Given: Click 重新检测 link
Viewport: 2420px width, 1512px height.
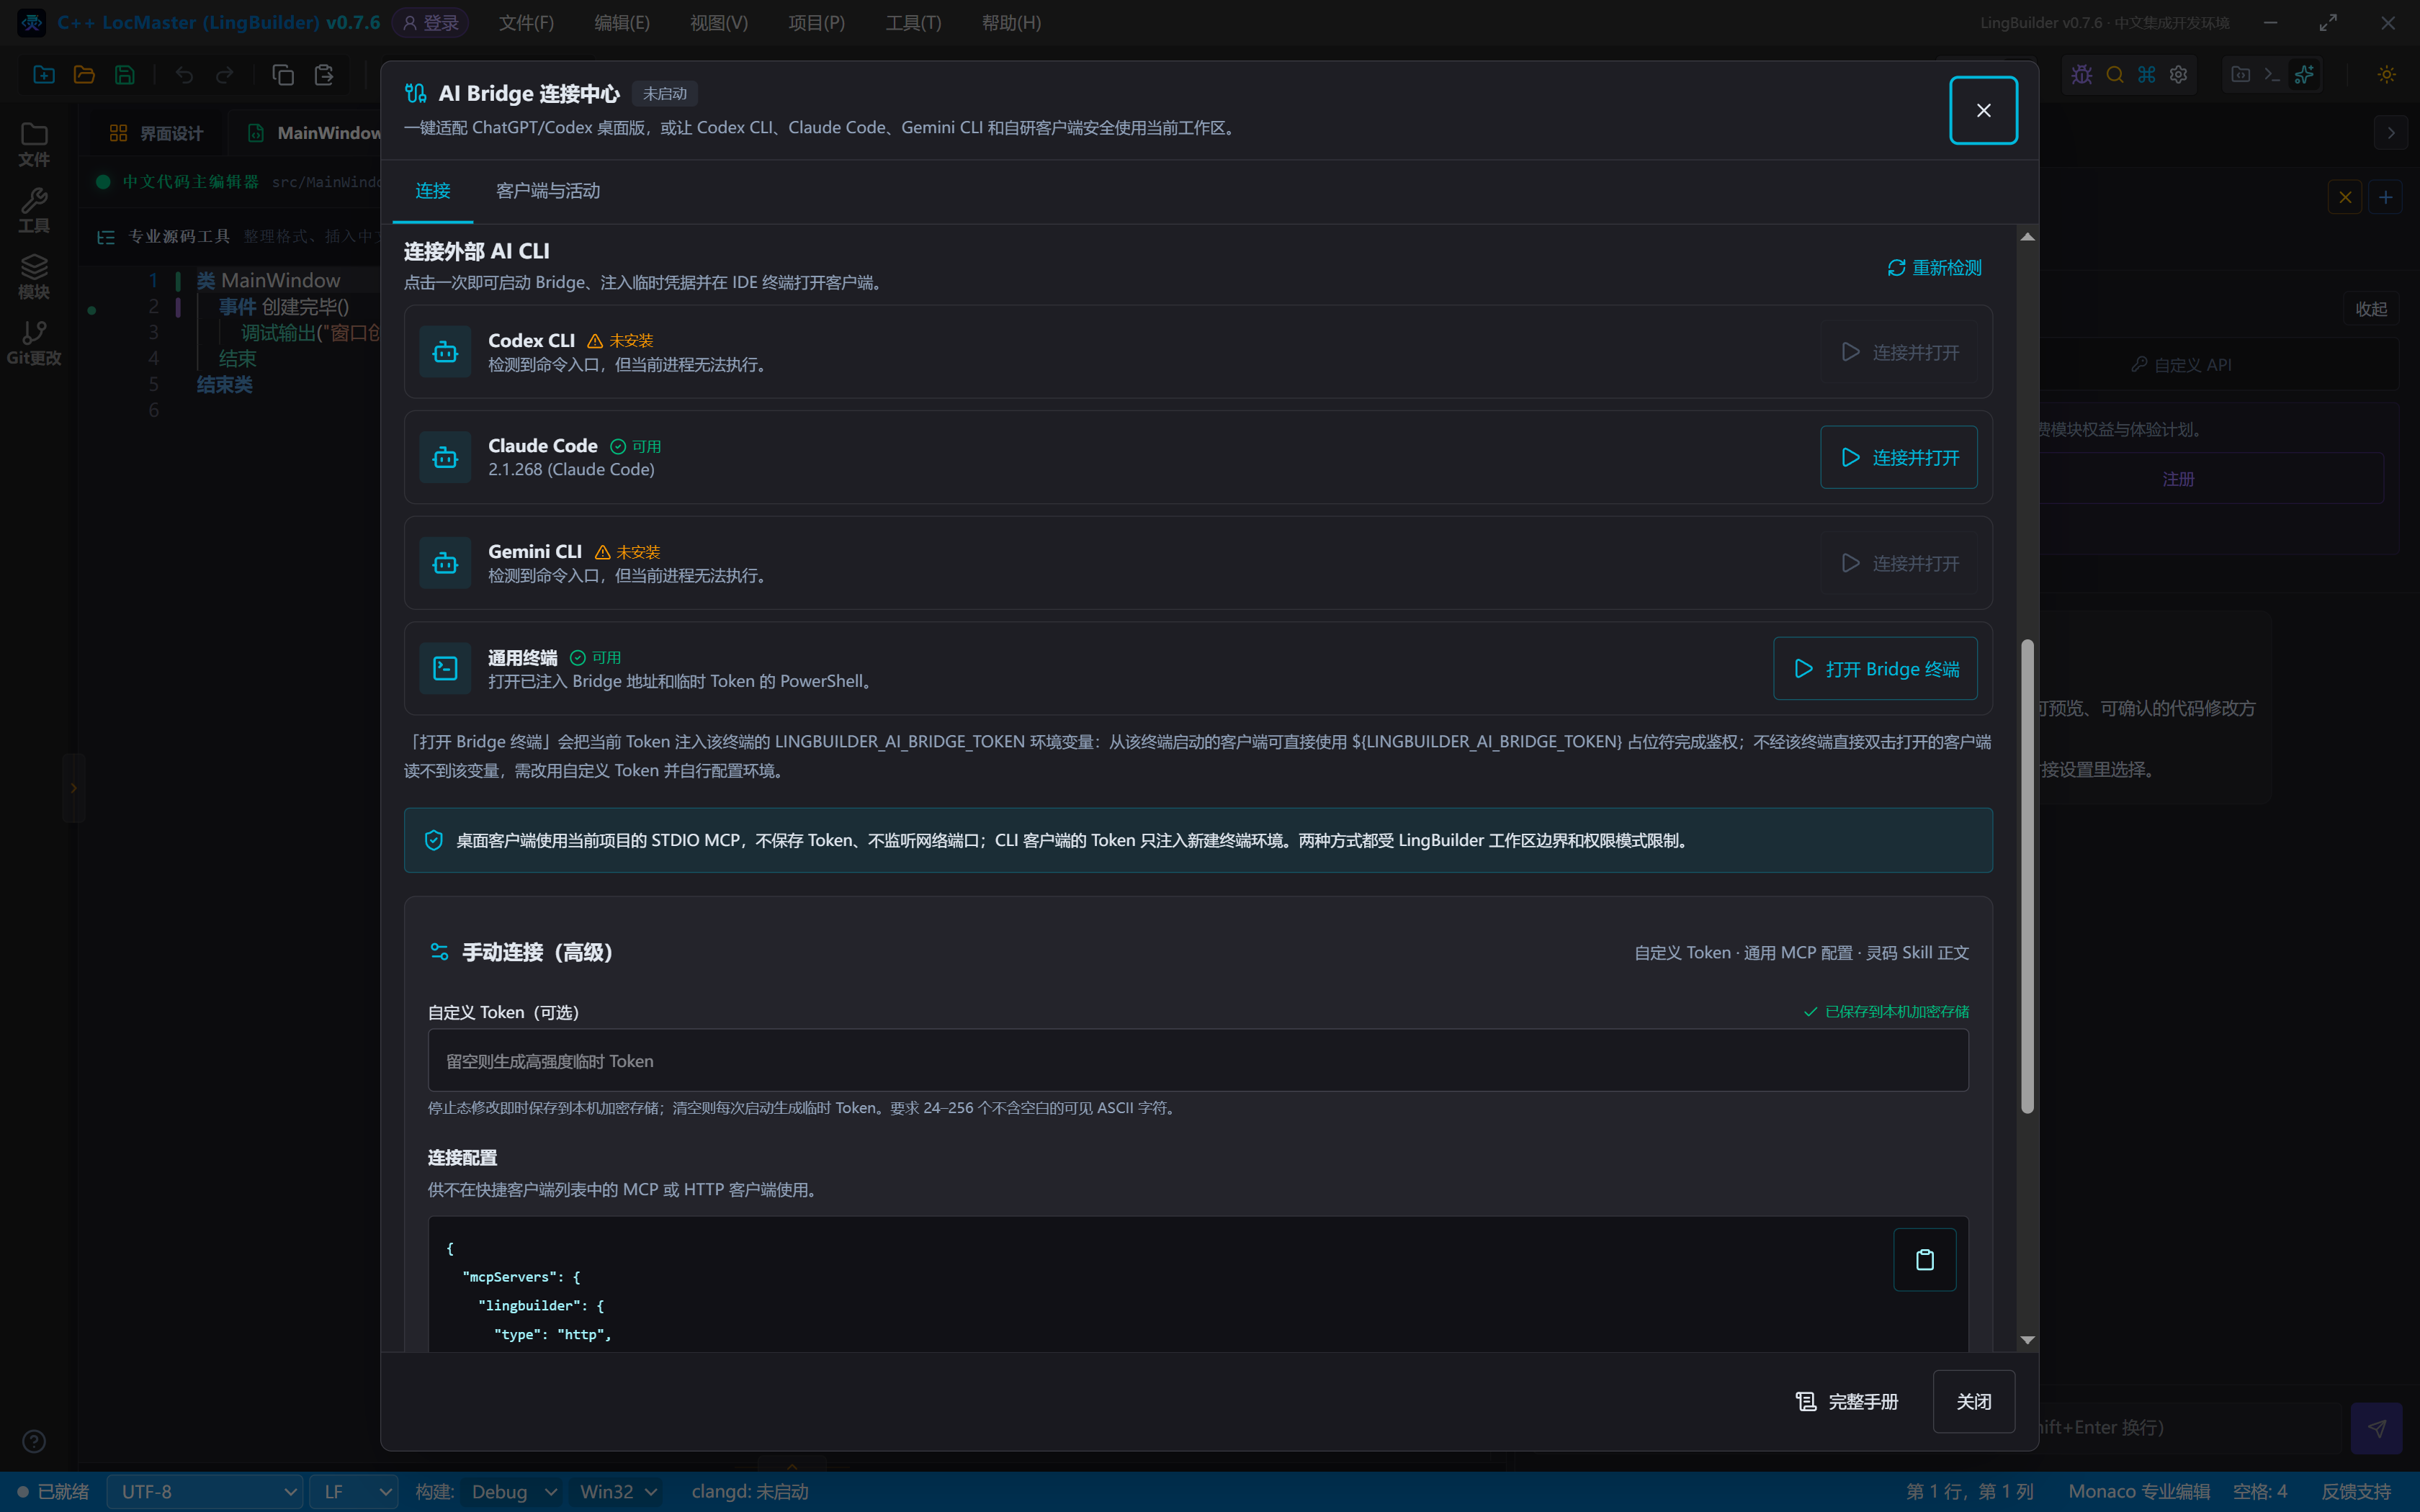Looking at the screenshot, I should coord(1935,268).
